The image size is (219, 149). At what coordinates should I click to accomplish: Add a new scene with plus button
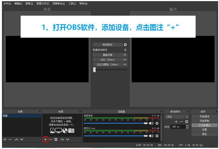5,139
